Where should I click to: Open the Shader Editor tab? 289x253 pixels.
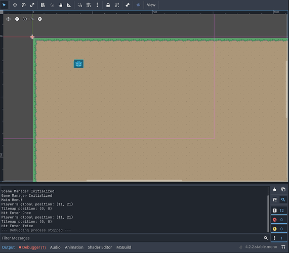(x=100, y=247)
